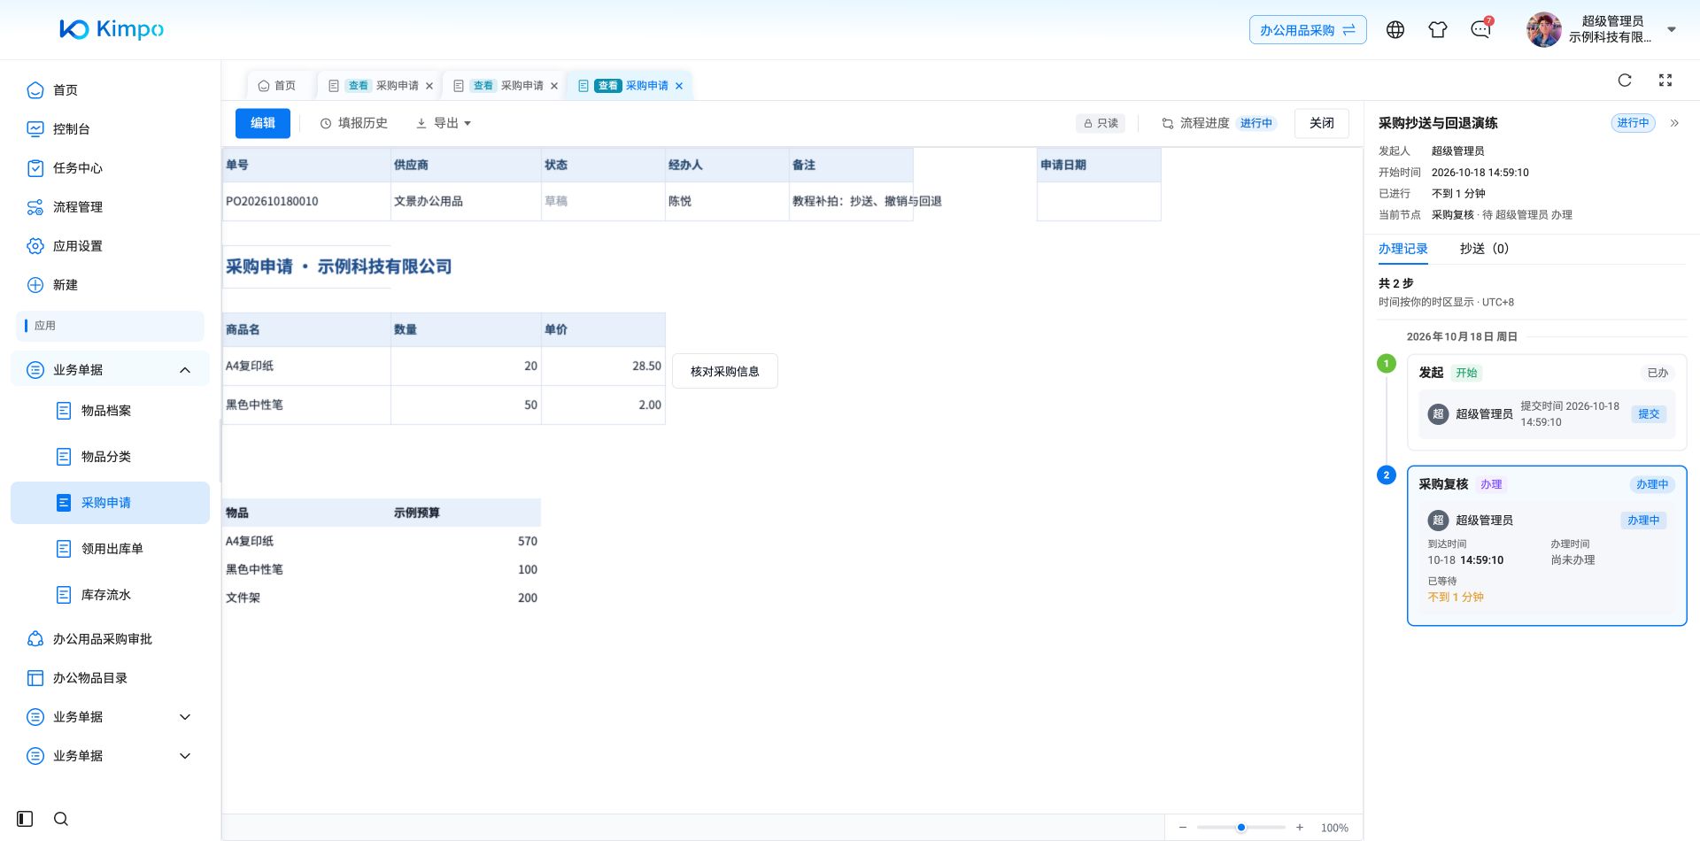This screenshot has height=841, width=1700.
Task: Click the blue 编辑 button
Action: (x=263, y=123)
